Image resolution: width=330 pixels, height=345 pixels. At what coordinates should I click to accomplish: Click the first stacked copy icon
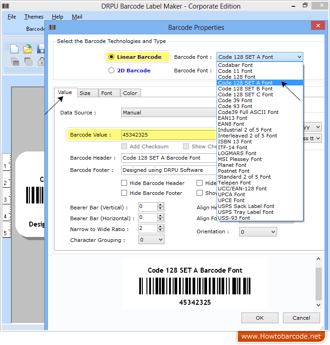click(15, 61)
